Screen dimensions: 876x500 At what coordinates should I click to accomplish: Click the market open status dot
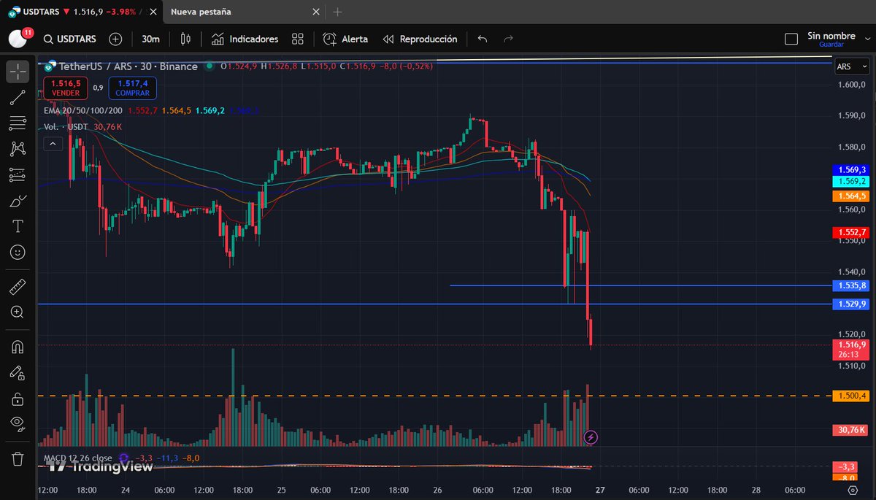pos(210,66)
